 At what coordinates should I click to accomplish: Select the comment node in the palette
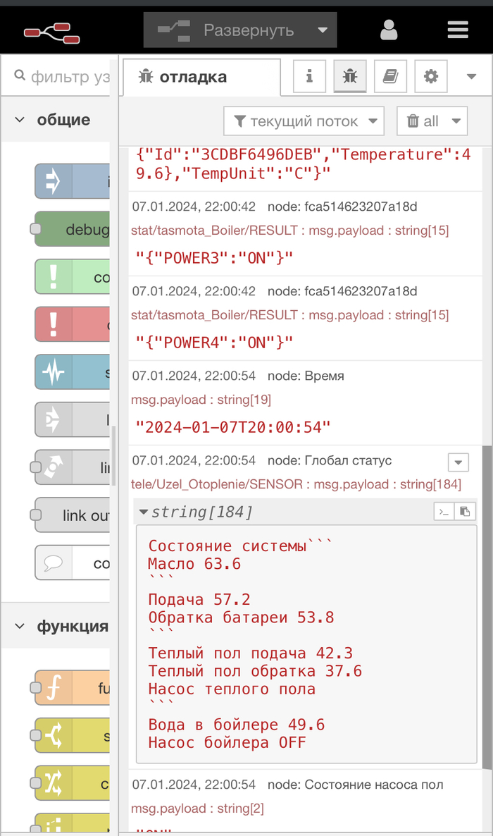pos(73,563)
